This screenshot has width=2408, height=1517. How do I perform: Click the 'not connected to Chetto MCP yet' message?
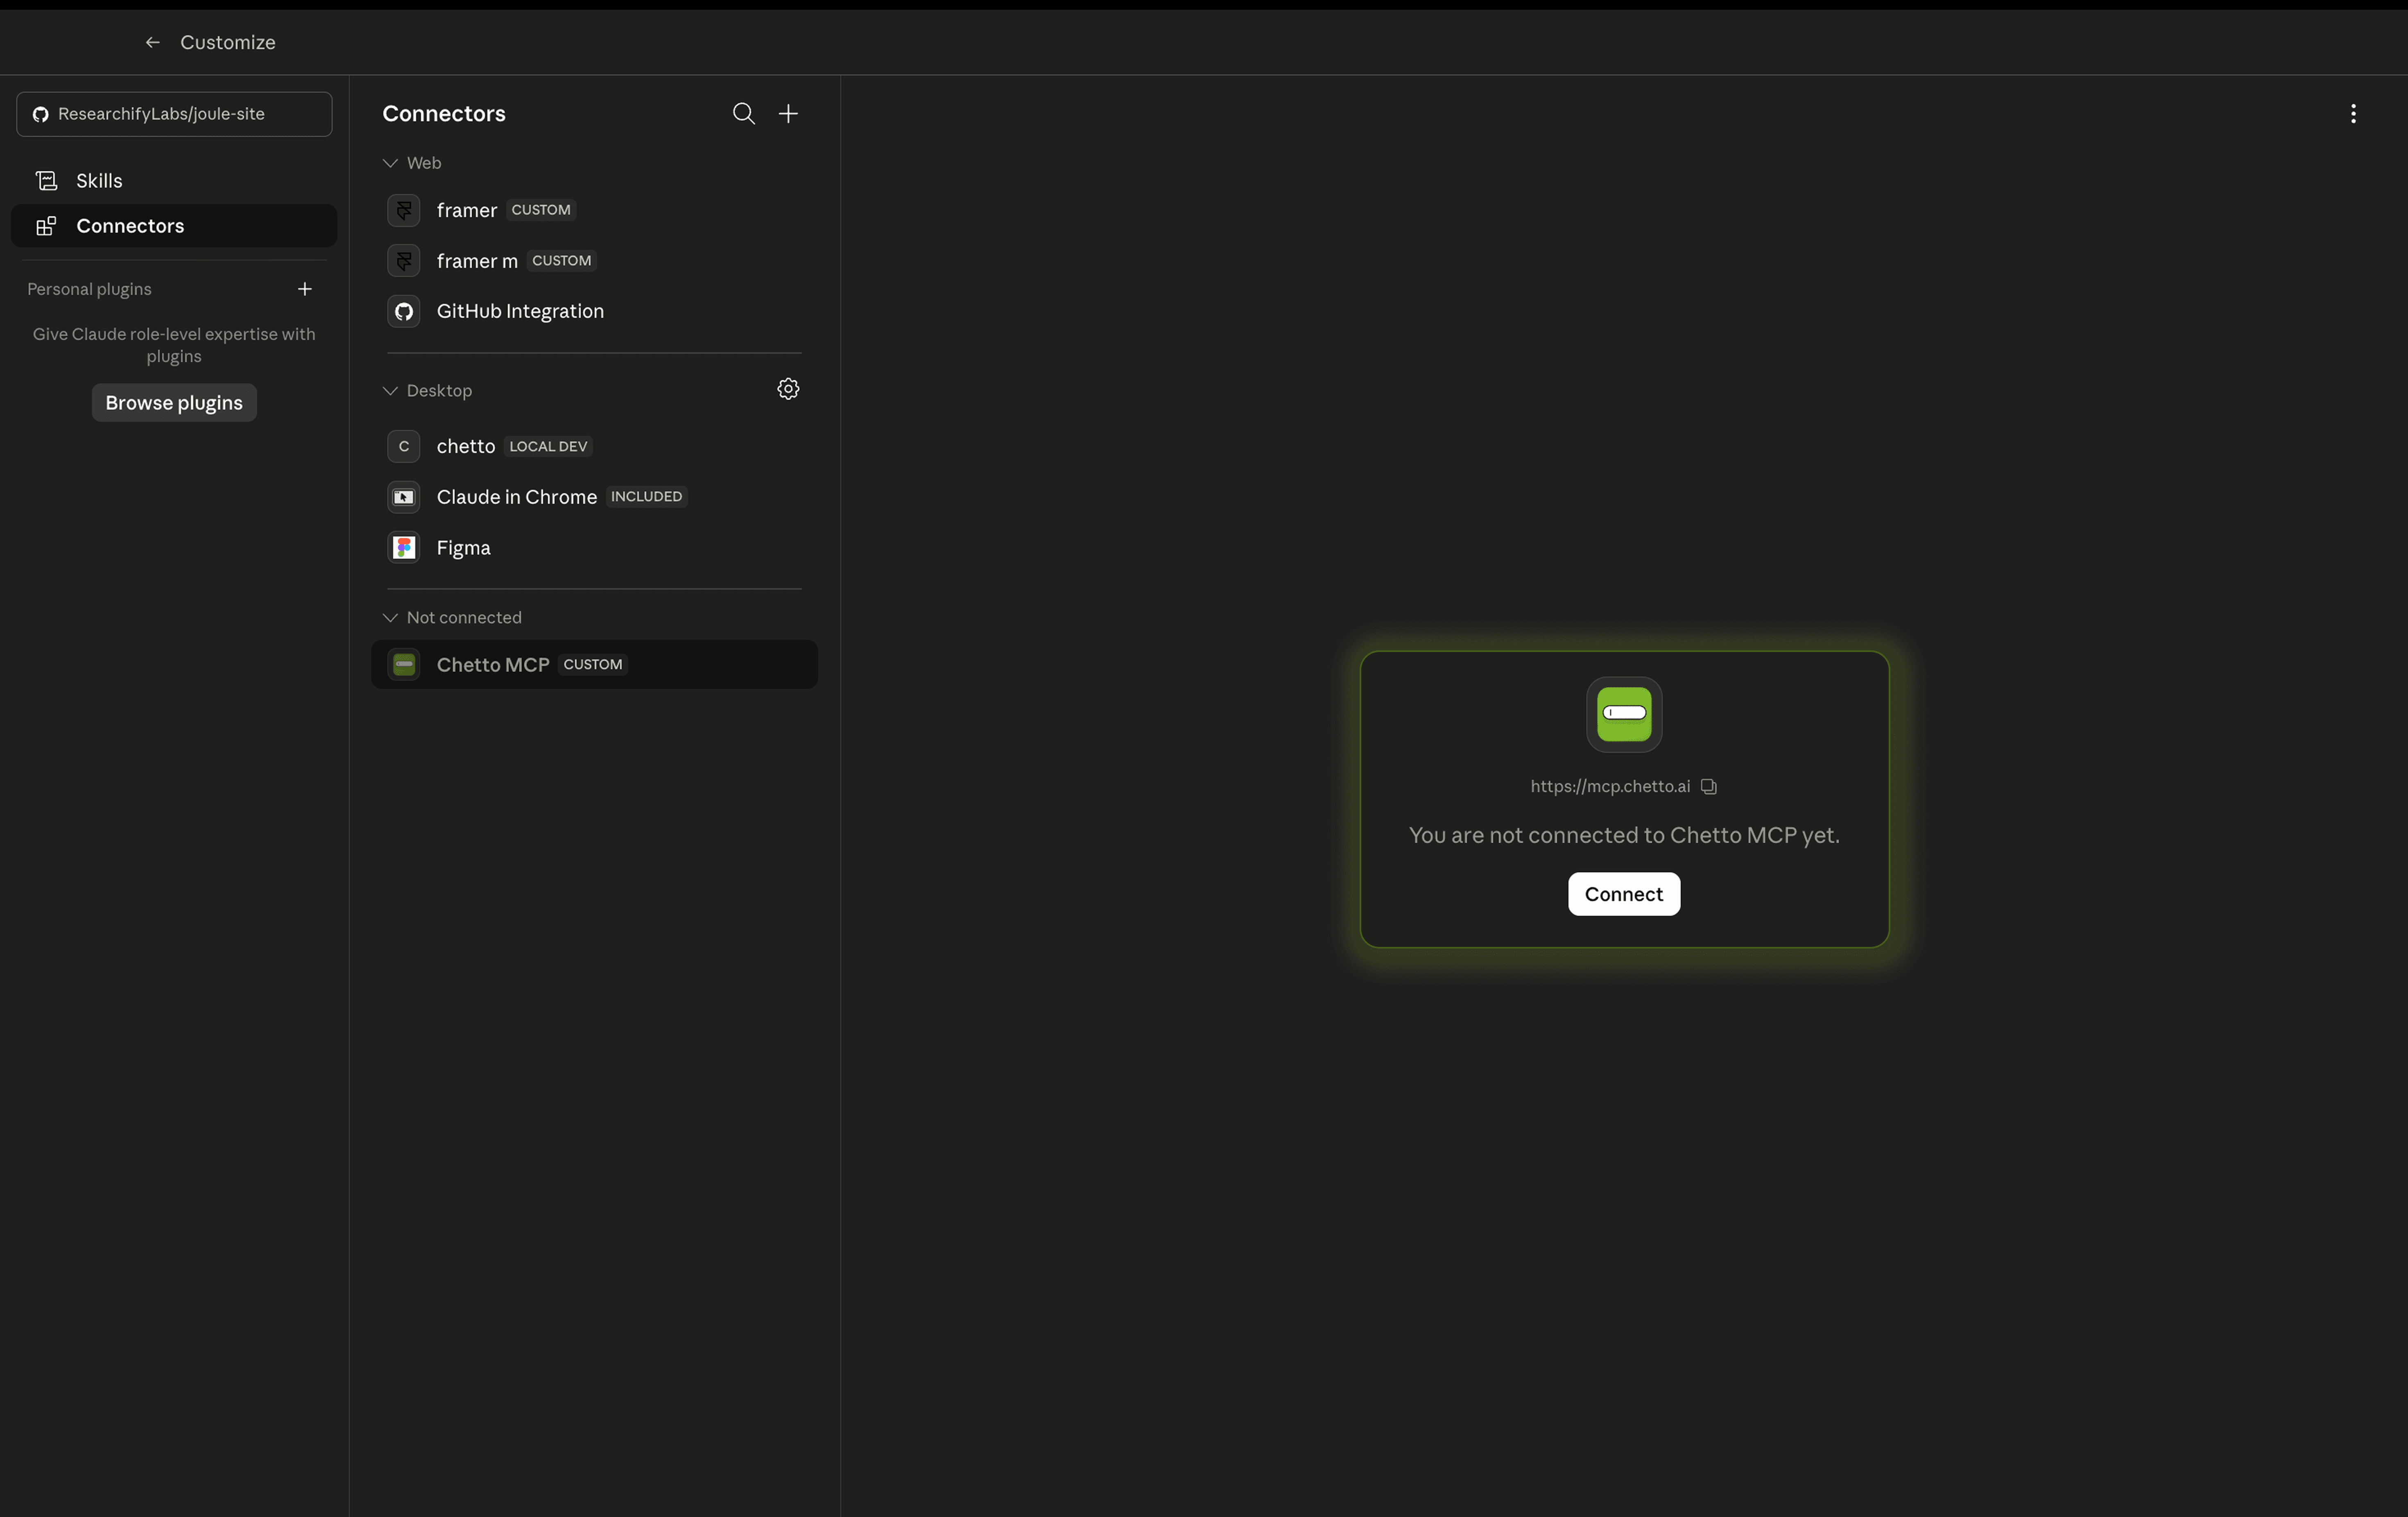1624,836
